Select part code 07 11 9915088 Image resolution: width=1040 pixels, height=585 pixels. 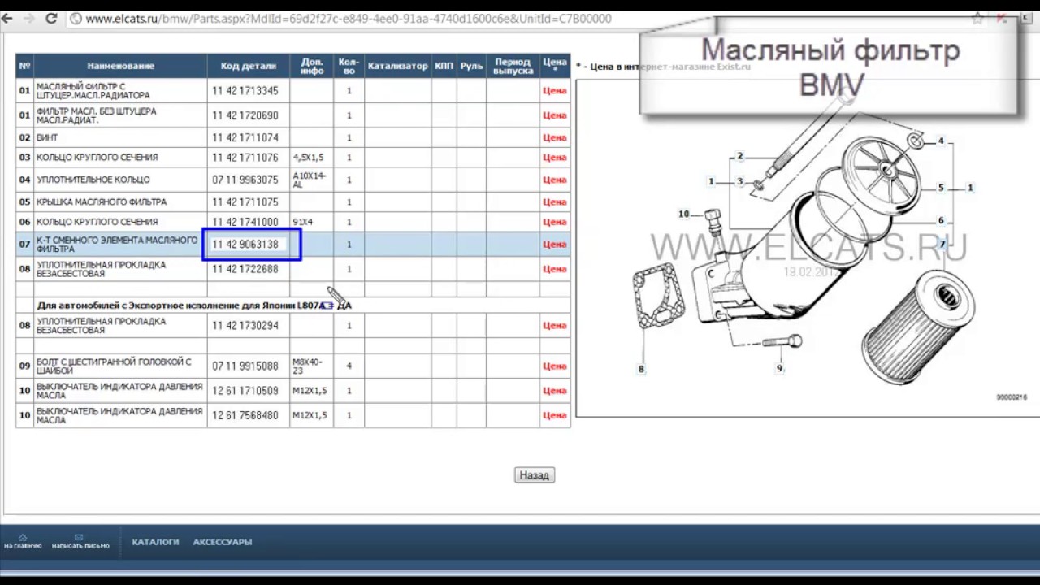pos(245,366)
